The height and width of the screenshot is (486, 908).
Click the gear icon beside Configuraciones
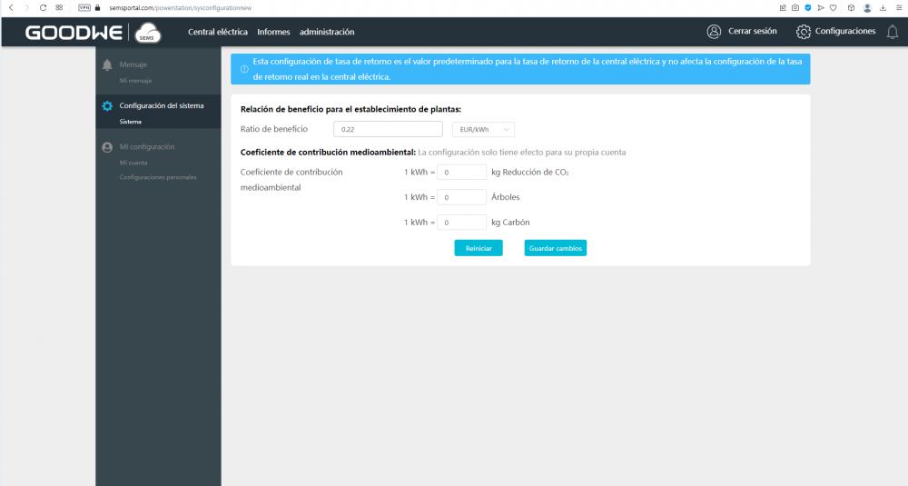tap(804, 31)
